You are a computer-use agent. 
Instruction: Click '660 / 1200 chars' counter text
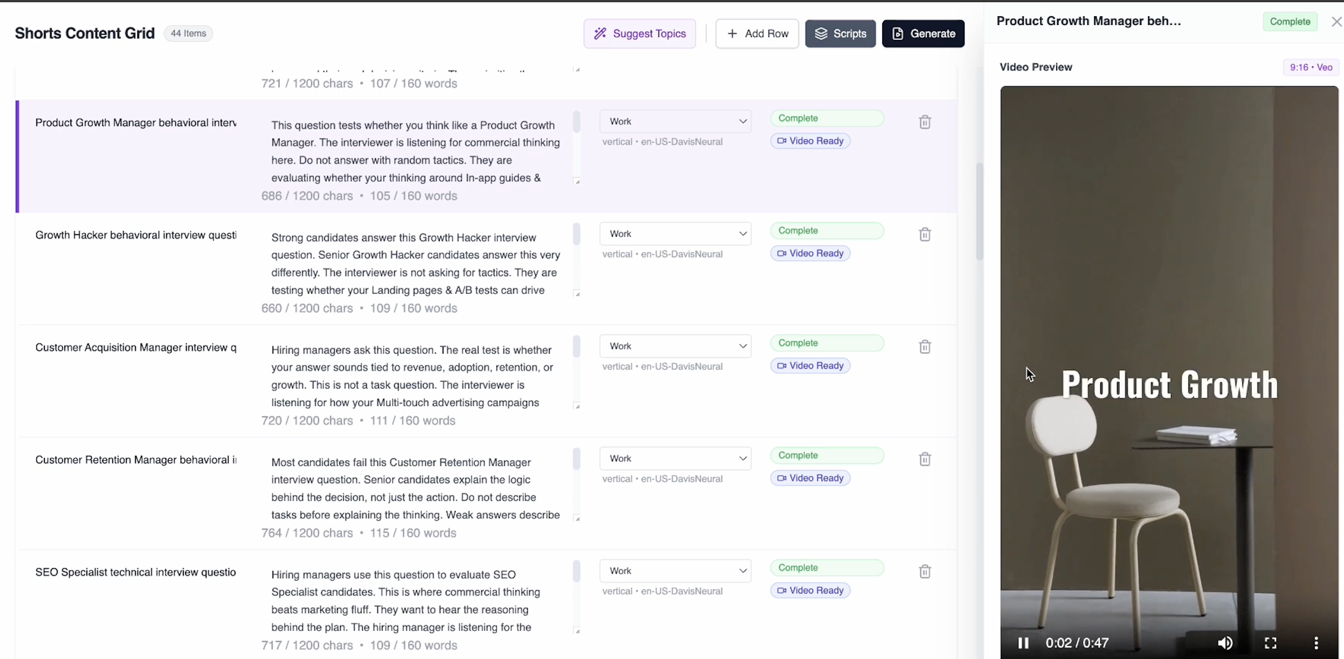(307, 308)
